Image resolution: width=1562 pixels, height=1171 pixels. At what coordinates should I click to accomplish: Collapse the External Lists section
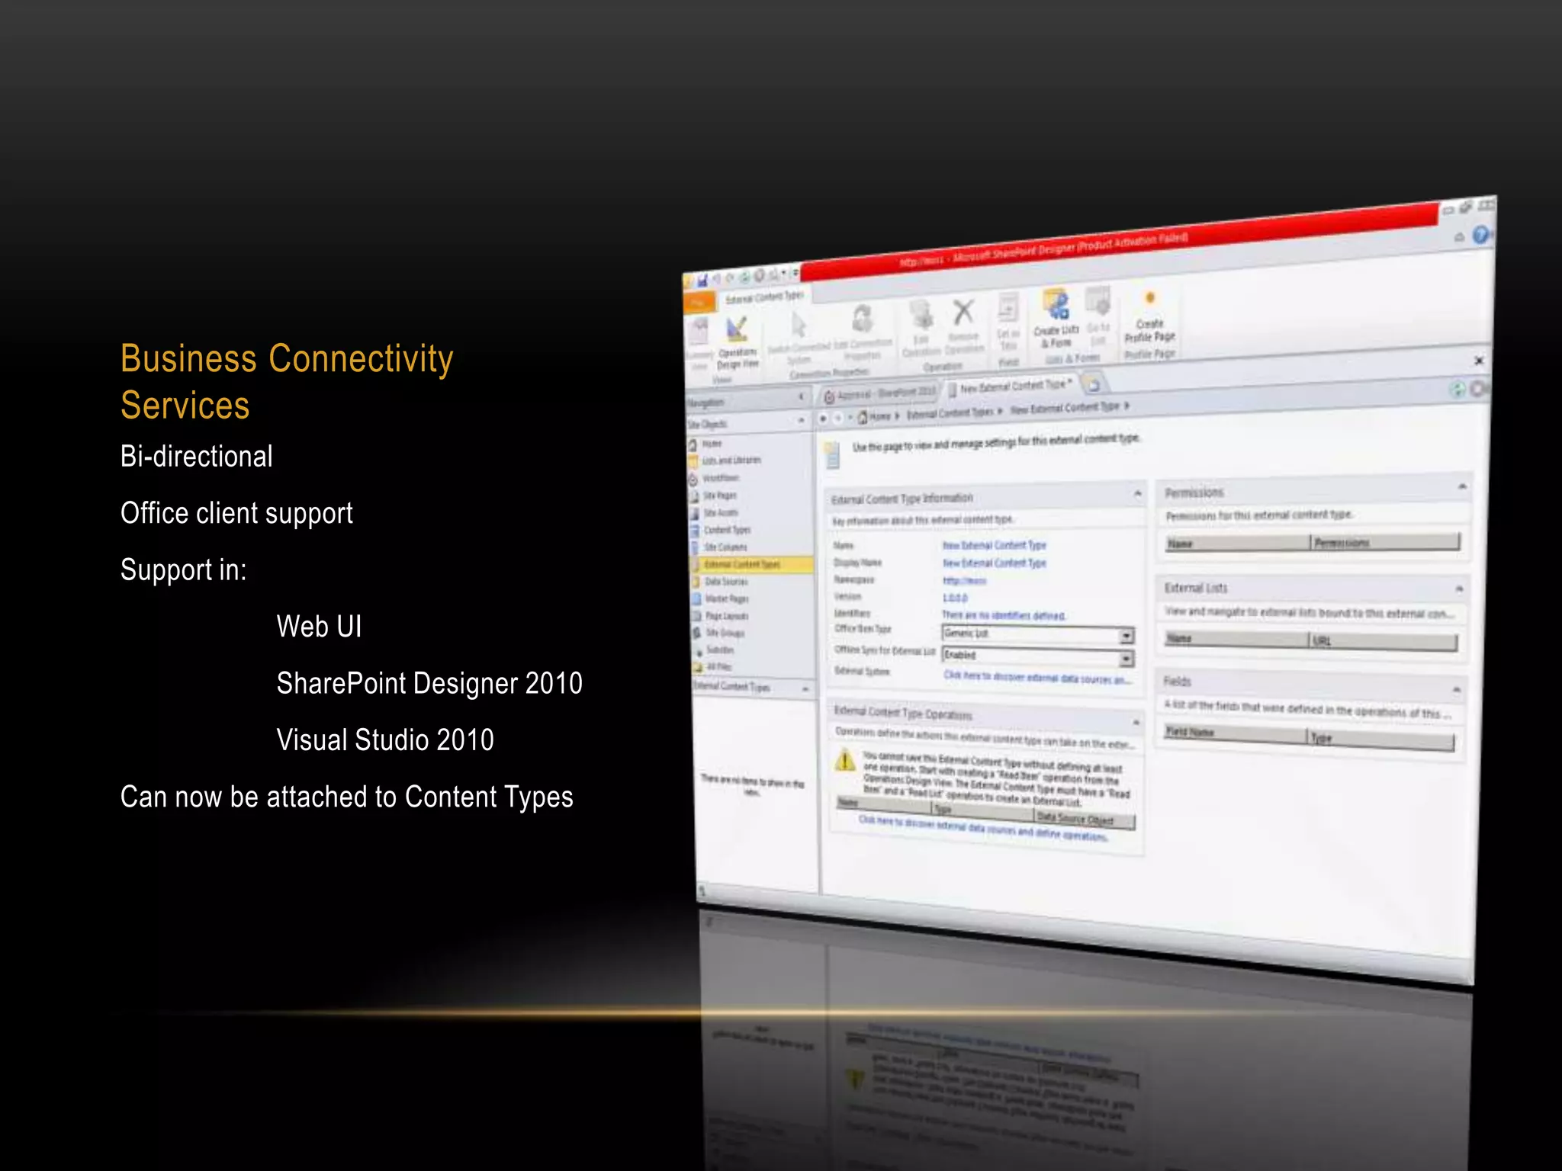point(1459,589)
